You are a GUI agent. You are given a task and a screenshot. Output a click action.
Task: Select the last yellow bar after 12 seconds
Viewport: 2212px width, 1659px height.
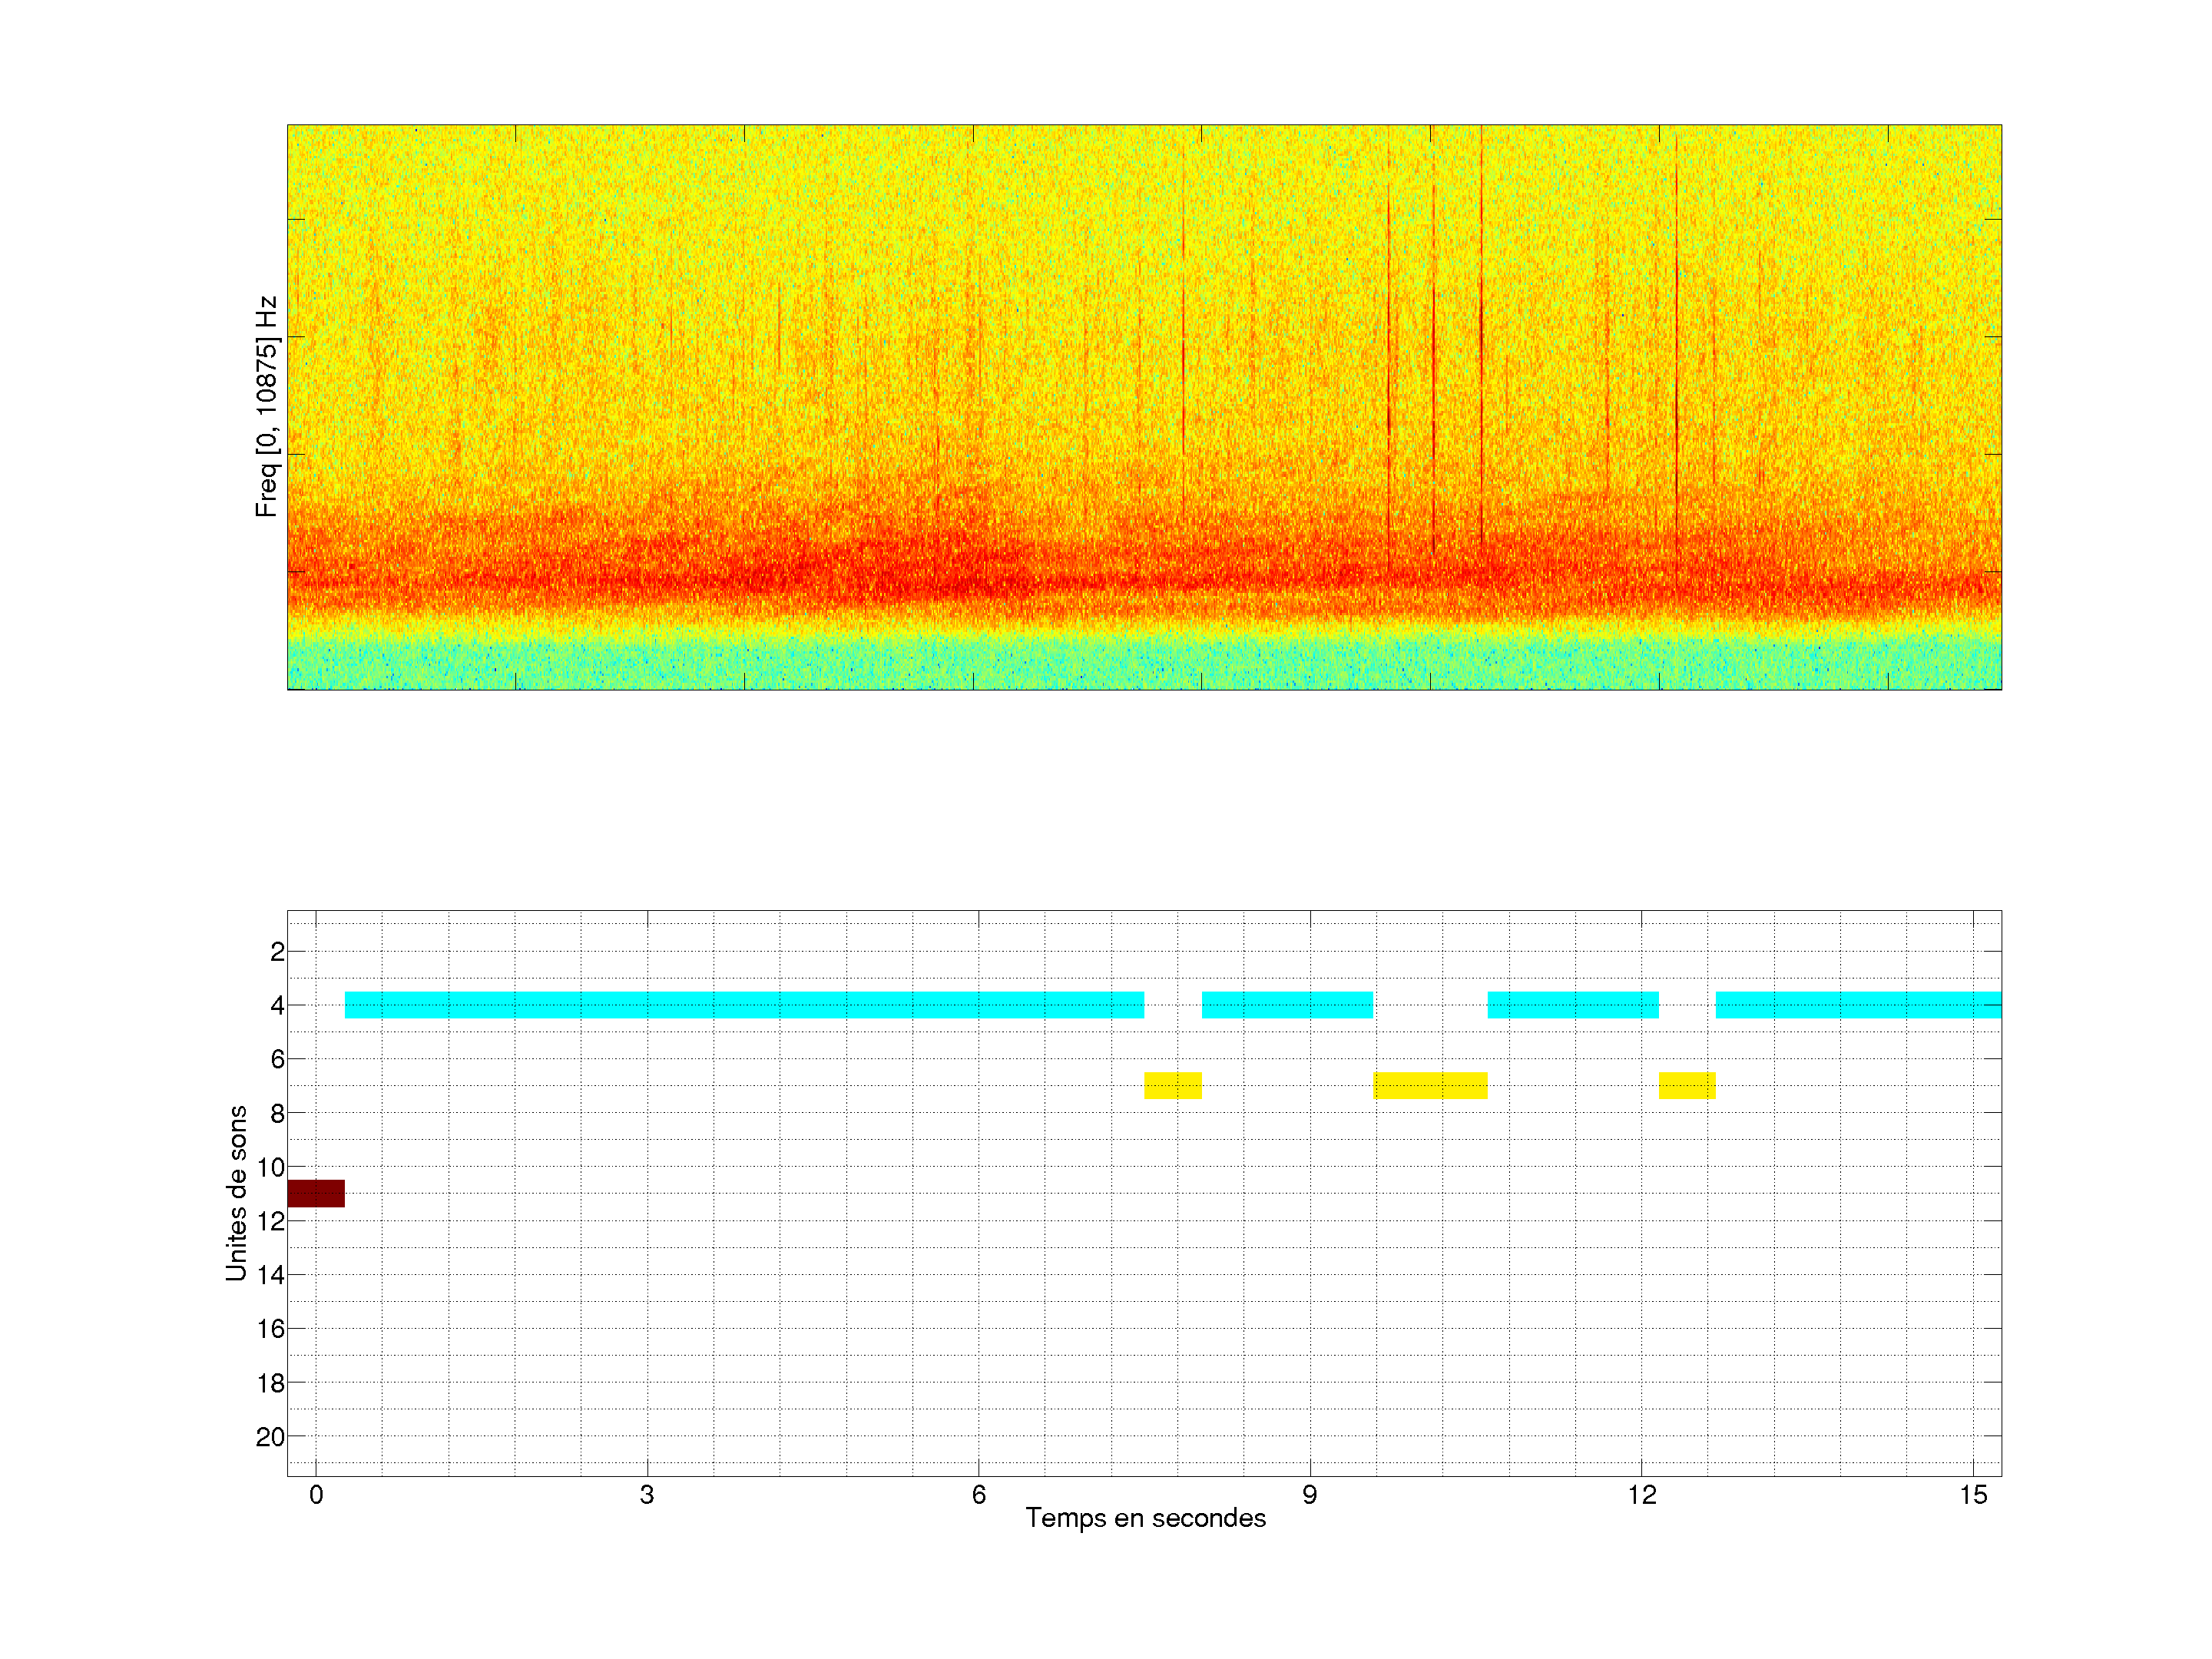pos(1687,1085)
